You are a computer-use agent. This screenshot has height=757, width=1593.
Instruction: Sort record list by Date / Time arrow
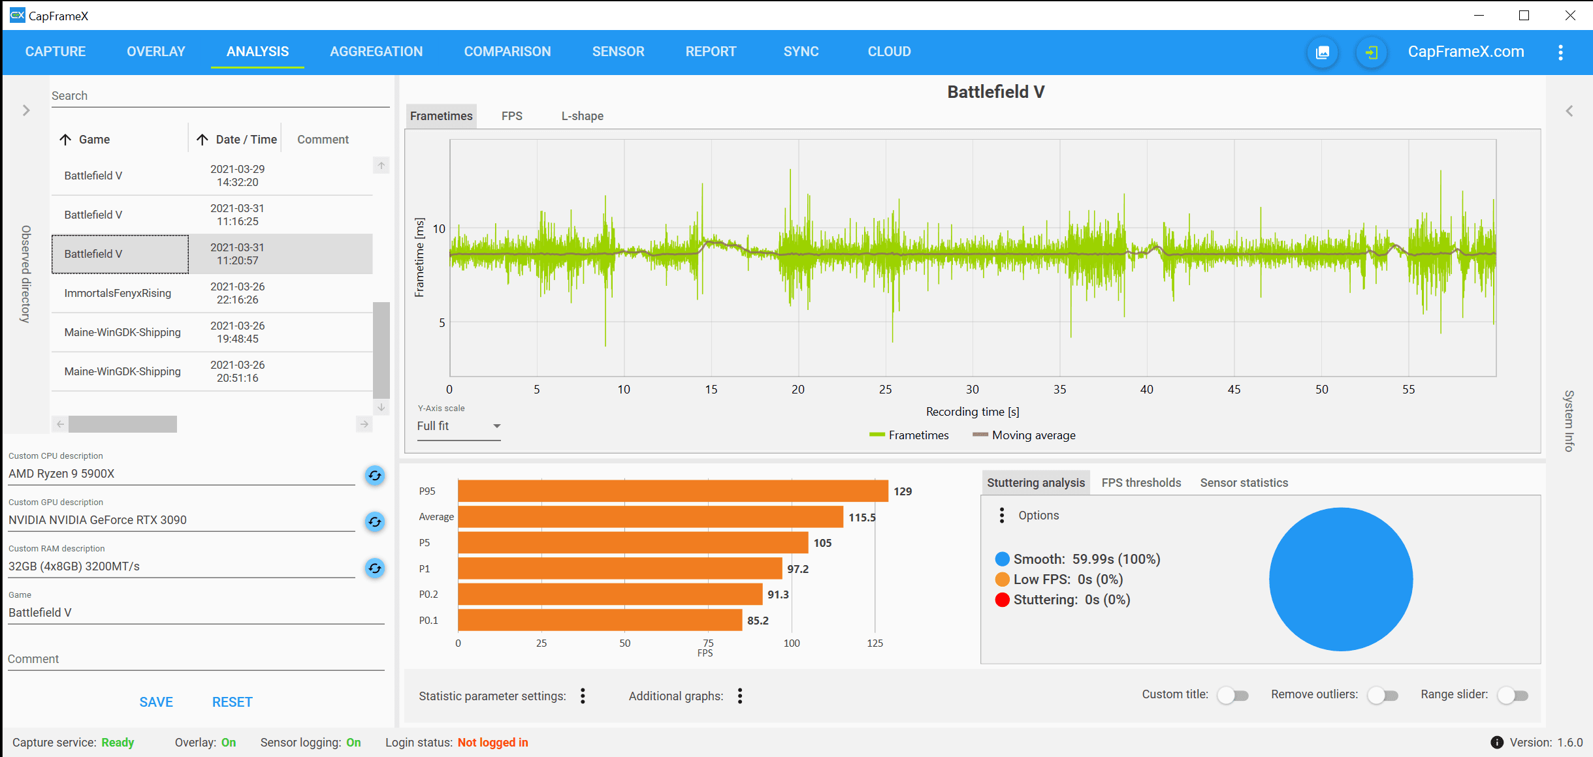pyautogui.click(x=202, y=139)
